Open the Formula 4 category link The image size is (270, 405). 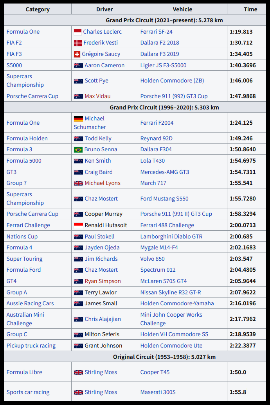pyautogui.click(x=20, y=248)
